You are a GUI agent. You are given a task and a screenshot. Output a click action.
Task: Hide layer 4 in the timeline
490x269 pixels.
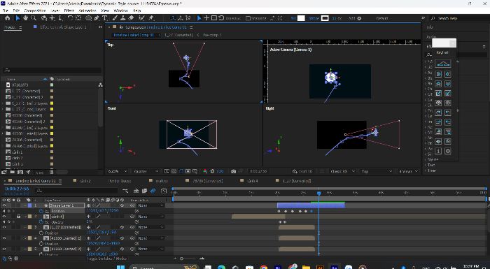point(4,238)
